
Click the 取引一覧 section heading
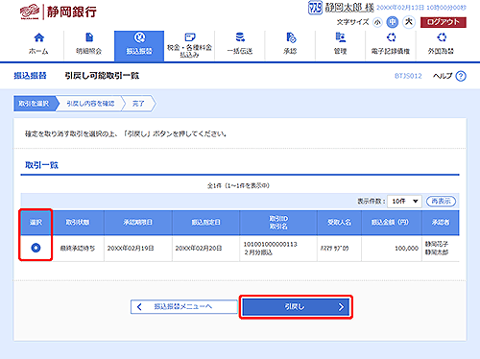(41, 165)
